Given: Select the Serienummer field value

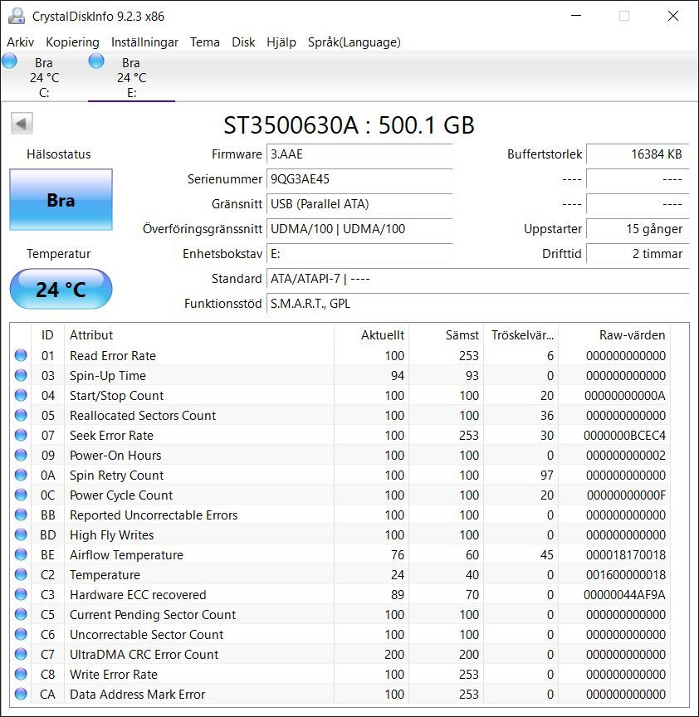Looking at the screenshot, I should click(359, 179).
